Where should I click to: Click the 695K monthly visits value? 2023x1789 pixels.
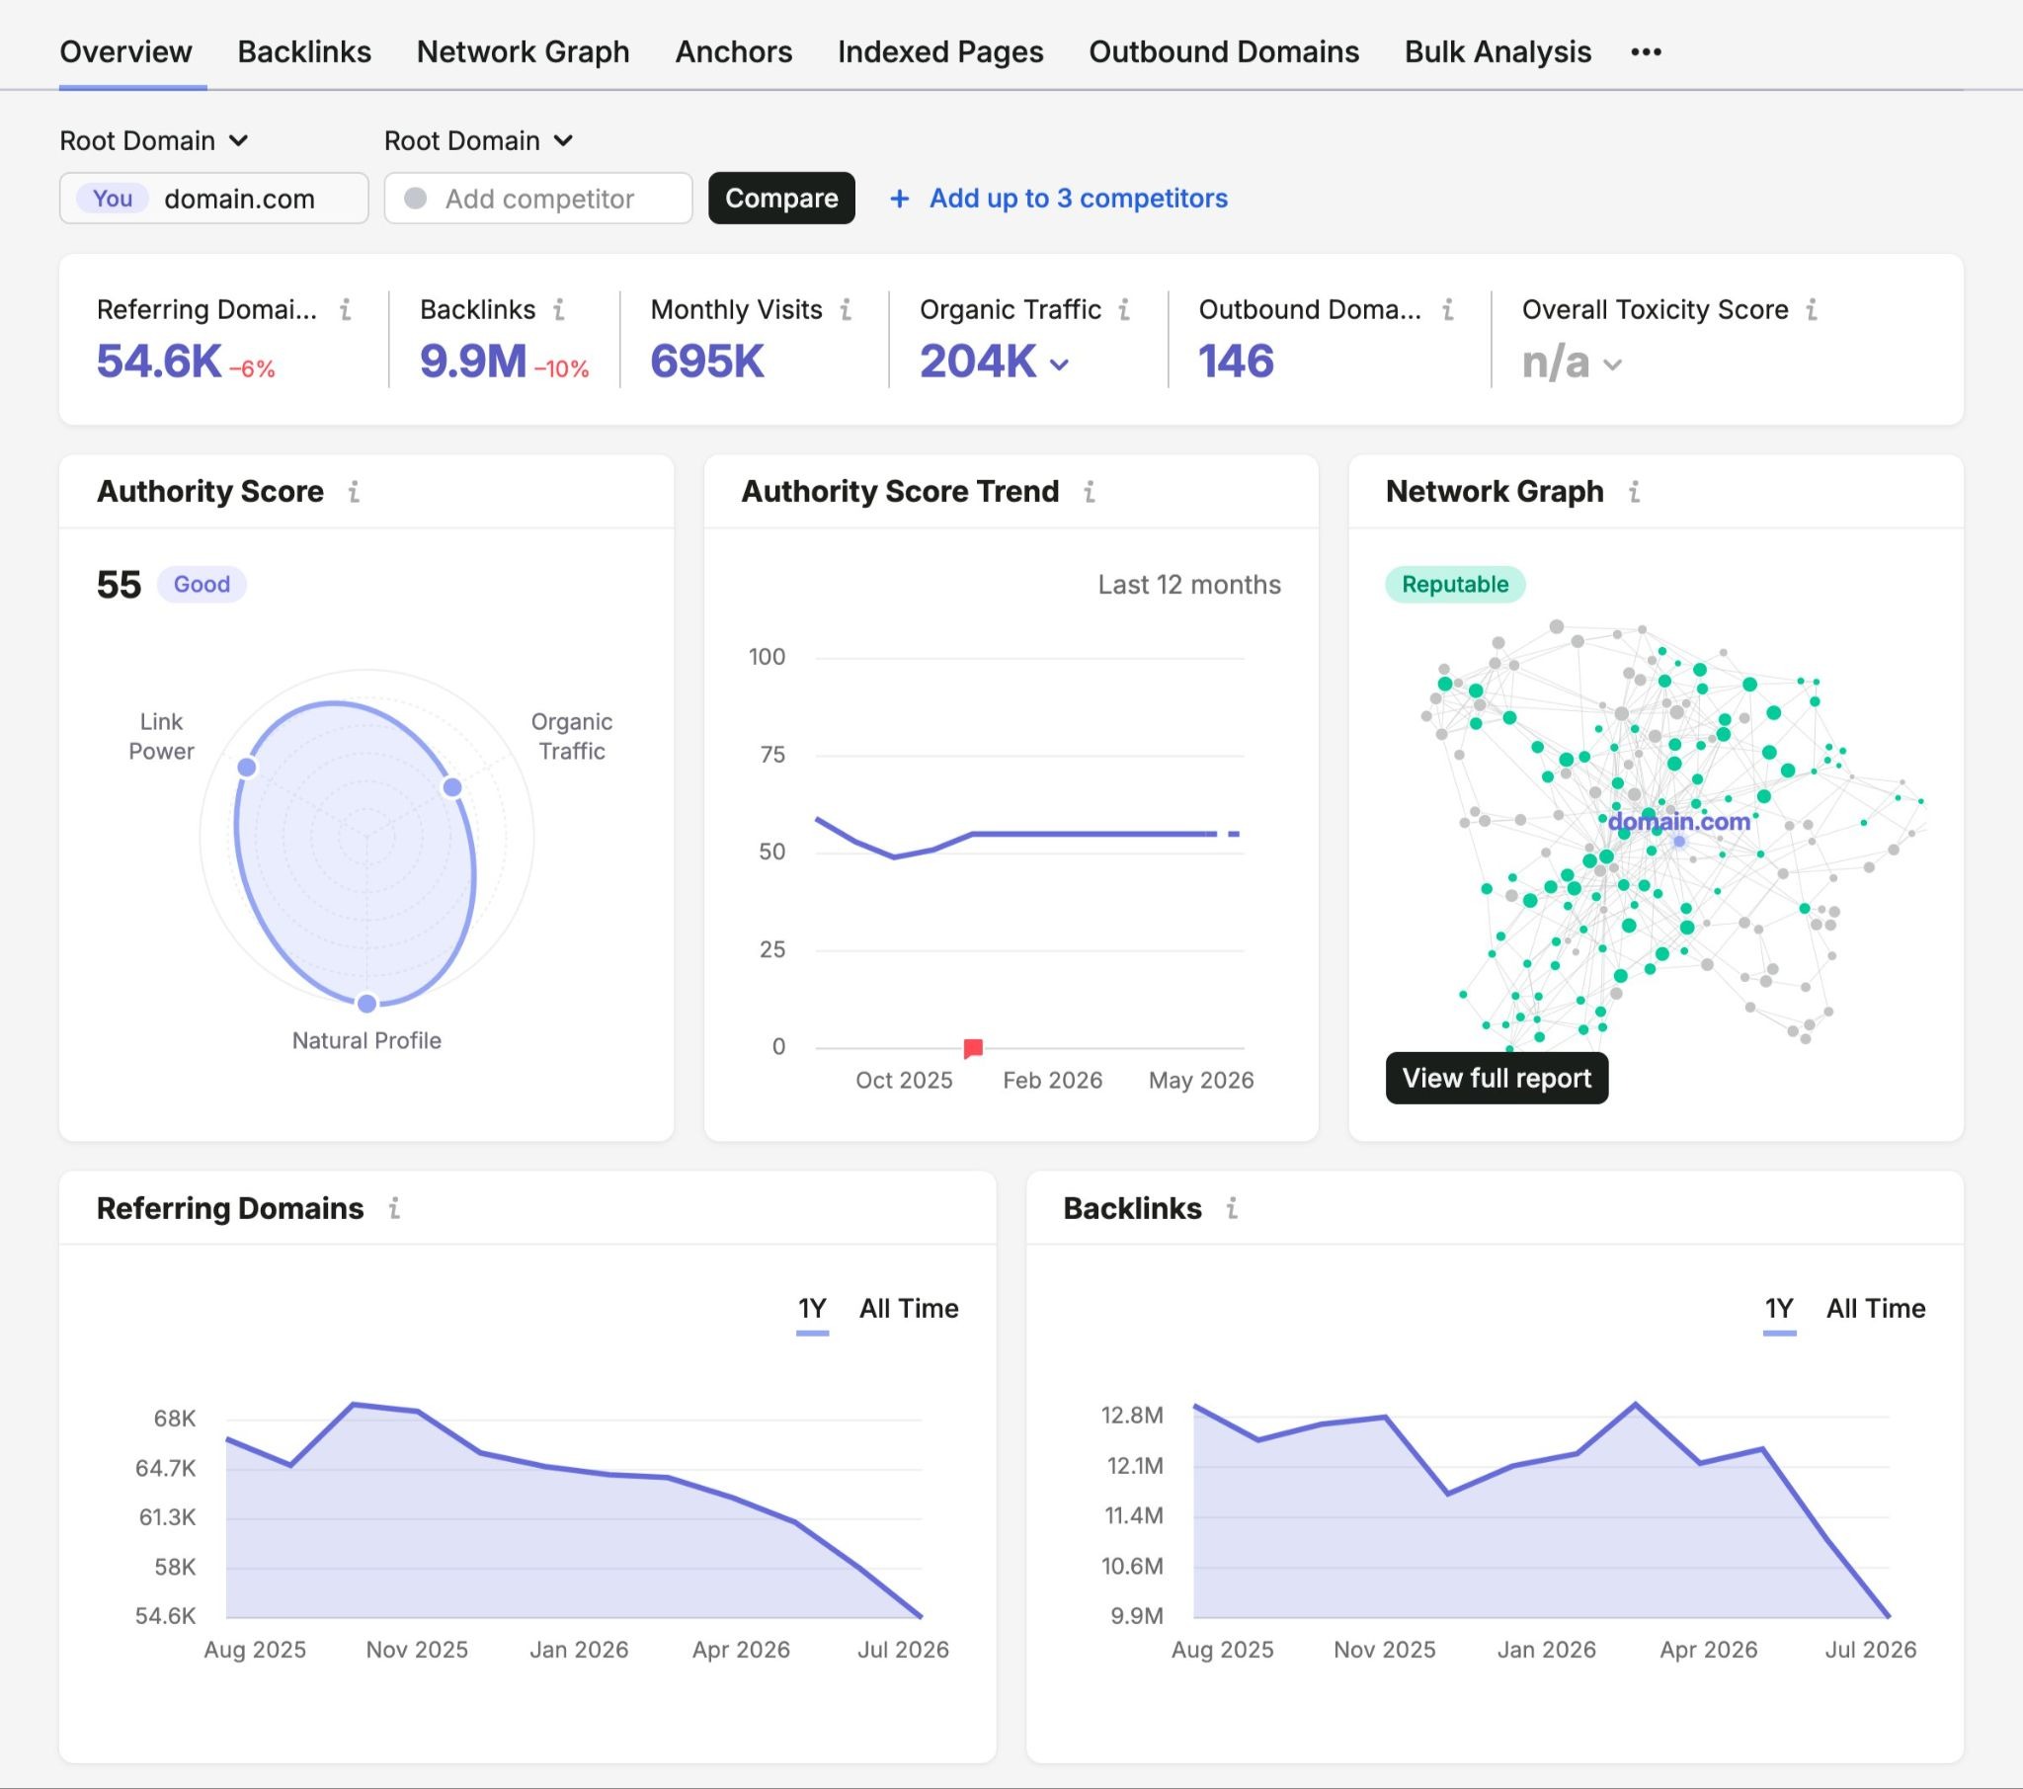click(706, 362)
